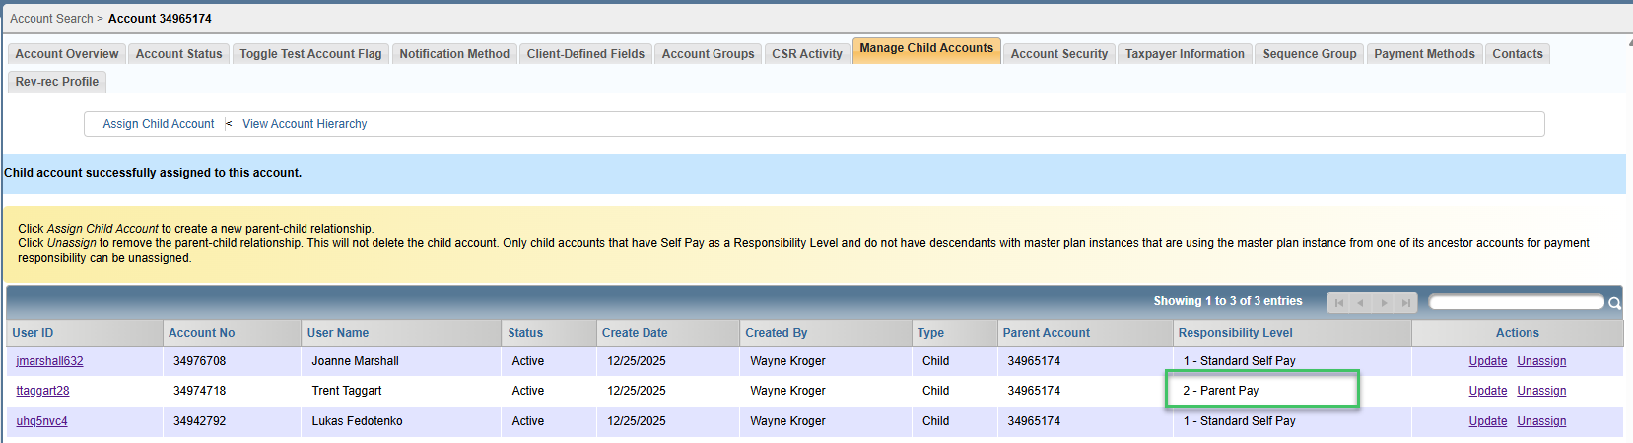Open the Rev-rec Profile tab
The width and height of the screenshot is (1633, 443).
click(x=57, y=82)
